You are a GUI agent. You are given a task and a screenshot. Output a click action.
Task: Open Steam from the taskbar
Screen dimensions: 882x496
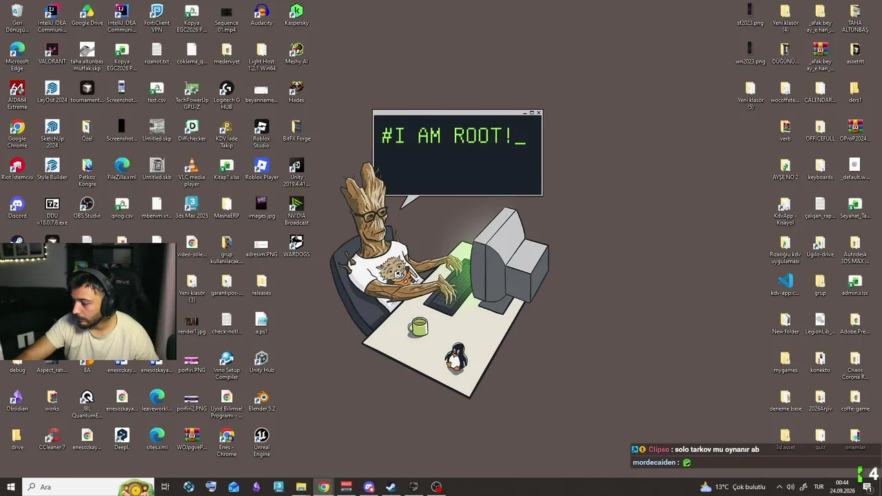point(391,487)
